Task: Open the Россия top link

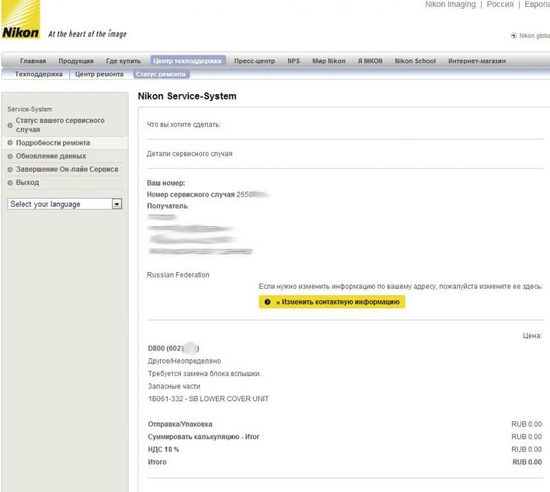Action: click(x=500, y=4)
